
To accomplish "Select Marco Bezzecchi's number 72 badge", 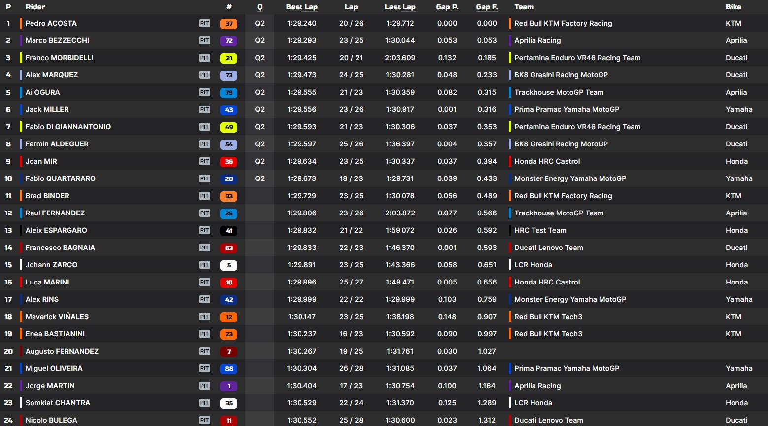I will point(228,40).
